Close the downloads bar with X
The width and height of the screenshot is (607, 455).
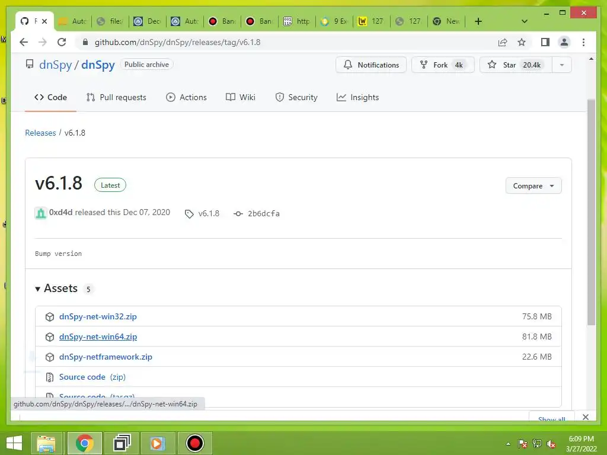[585, 417]
